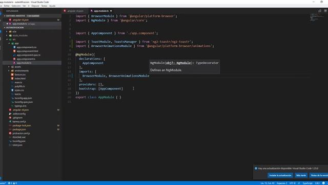
Task: Click the unsaved-changes dot on app.module.ts tab
Action: coord(111,11)
